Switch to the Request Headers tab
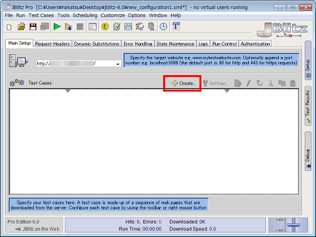 tap(52, 44)
